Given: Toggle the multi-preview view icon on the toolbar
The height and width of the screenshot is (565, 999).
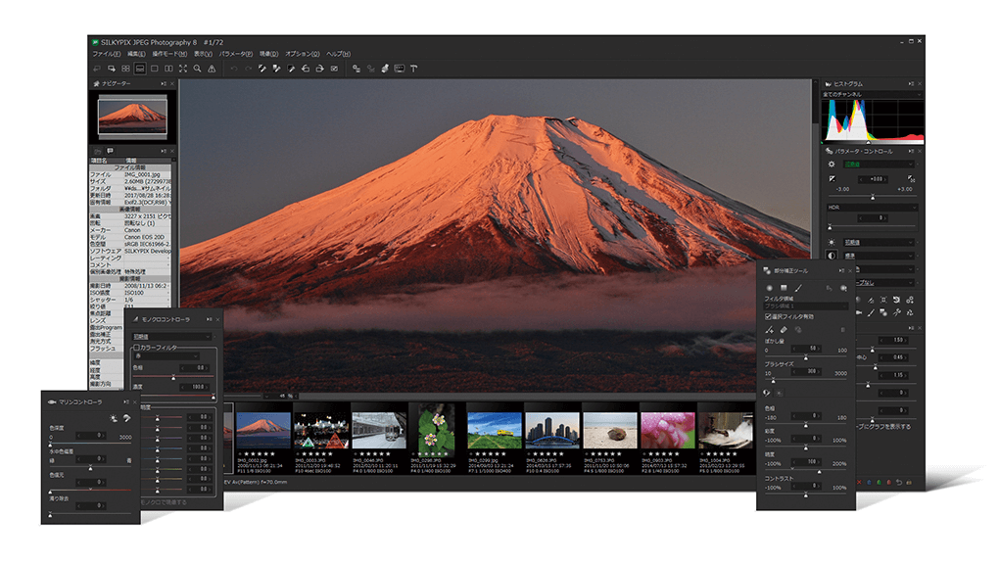Looking at the screenshot, I should pos(124,70).
